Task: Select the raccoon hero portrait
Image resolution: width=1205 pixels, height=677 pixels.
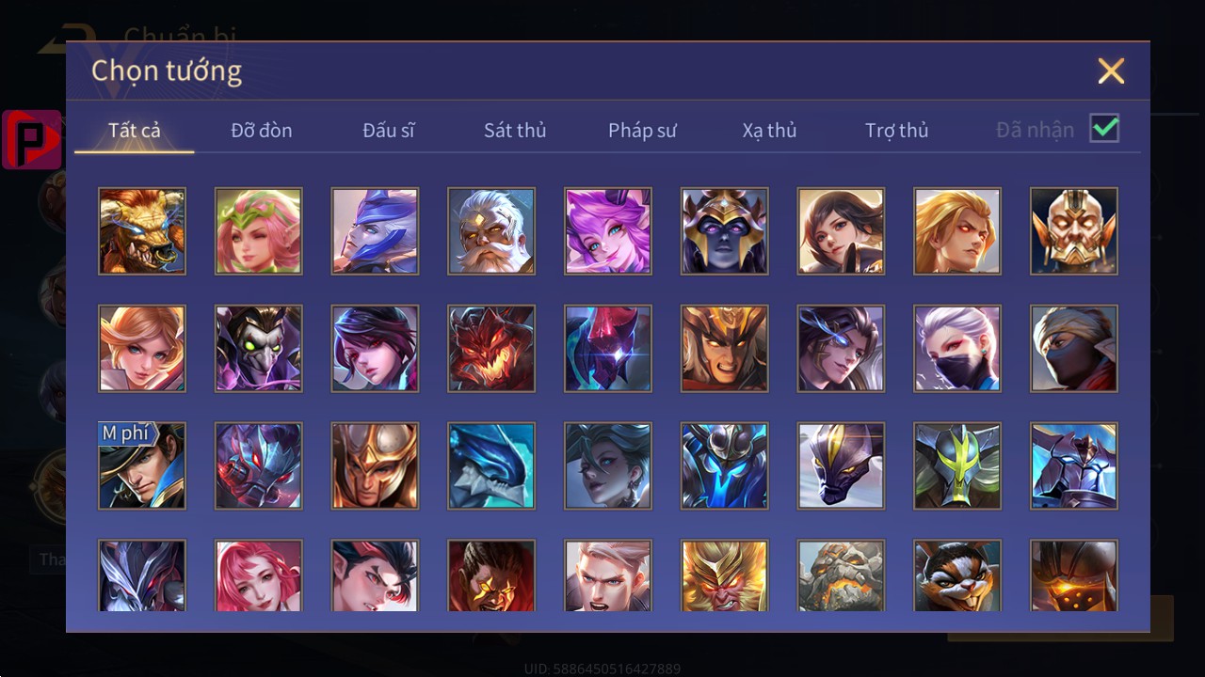Action: (957, 575)
